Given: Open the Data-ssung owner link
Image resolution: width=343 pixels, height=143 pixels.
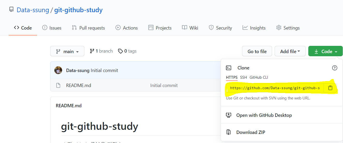Looking at the screenshot, I should pos(33,10).
